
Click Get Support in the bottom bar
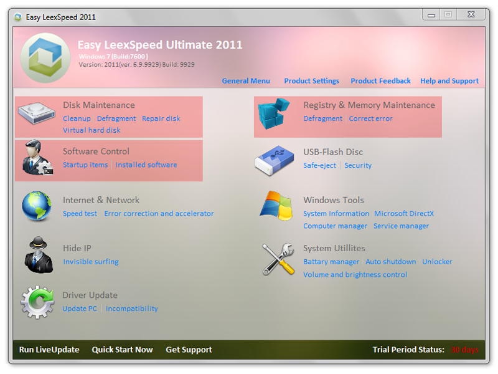(x=189, y=350)
